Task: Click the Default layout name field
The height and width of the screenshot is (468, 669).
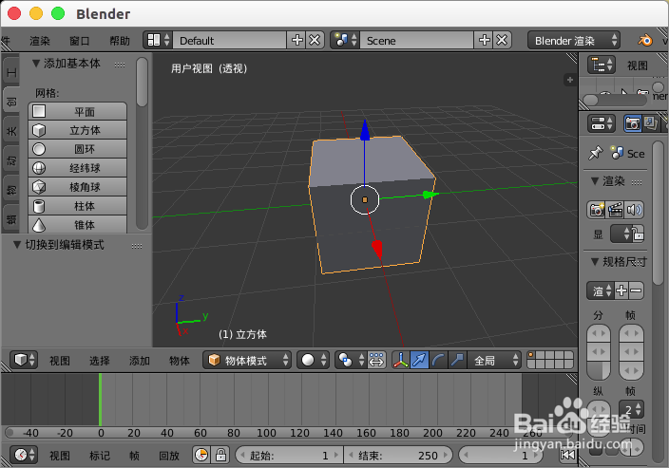Action: [x=230, y=41]
